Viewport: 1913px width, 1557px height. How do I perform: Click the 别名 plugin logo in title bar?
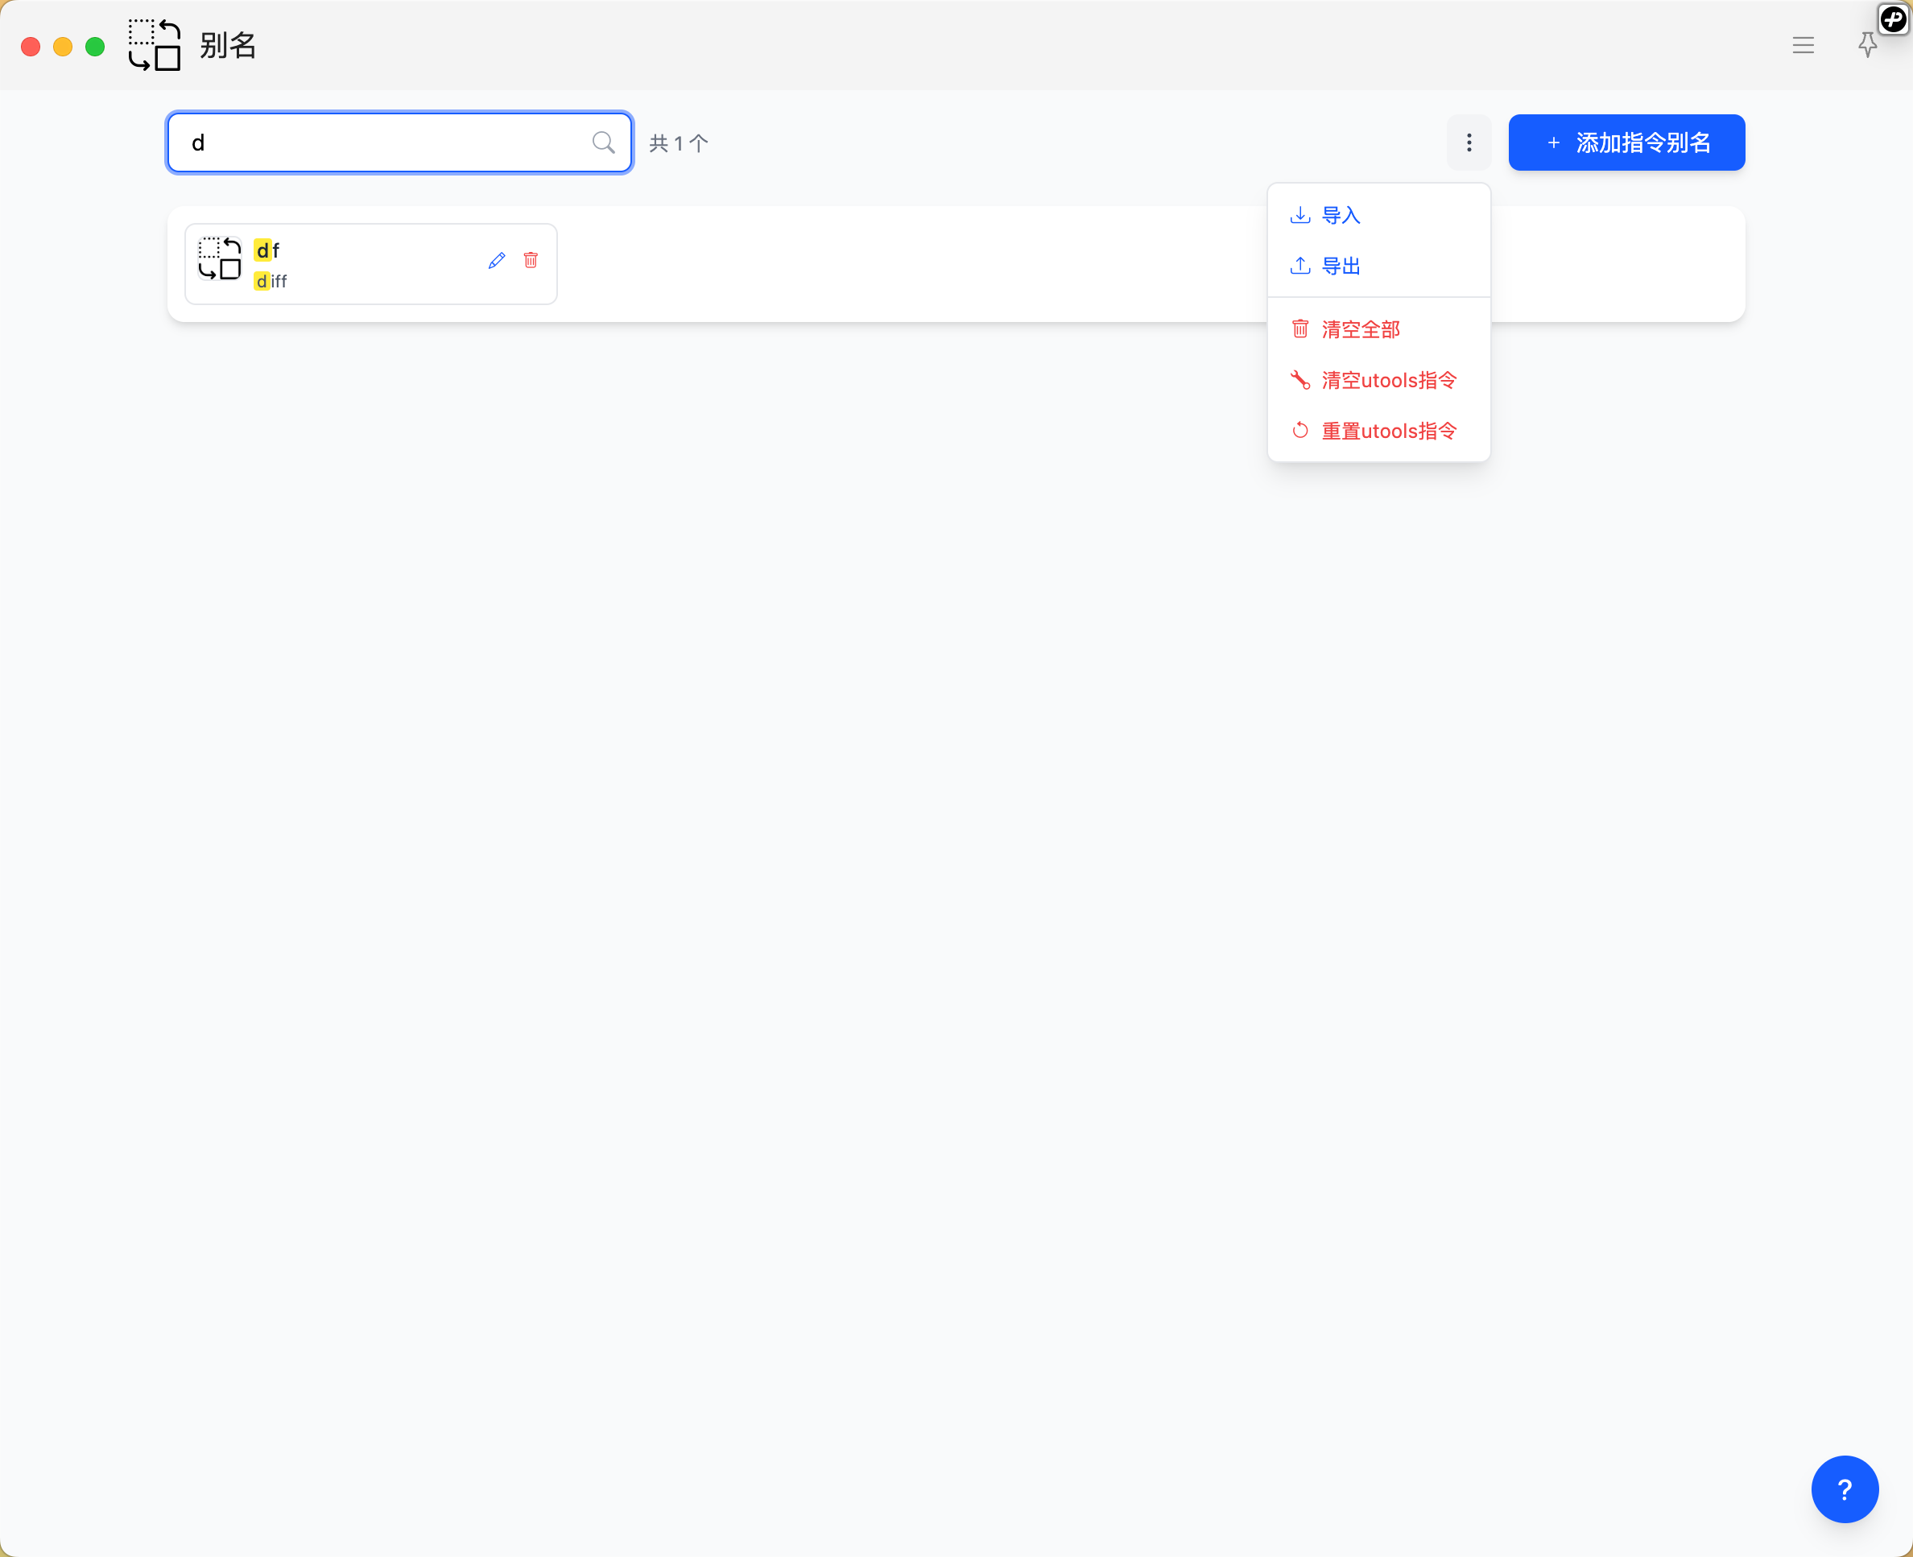coord(155,45)
